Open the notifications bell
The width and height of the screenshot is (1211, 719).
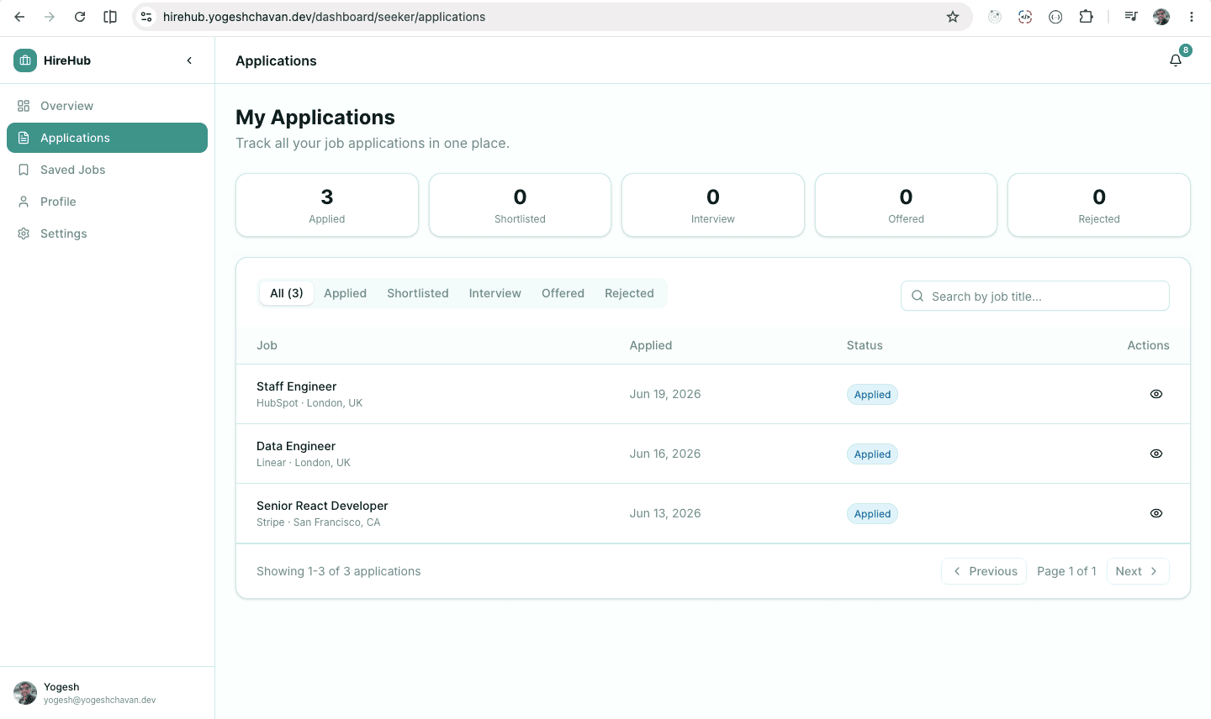[1176, 60]
